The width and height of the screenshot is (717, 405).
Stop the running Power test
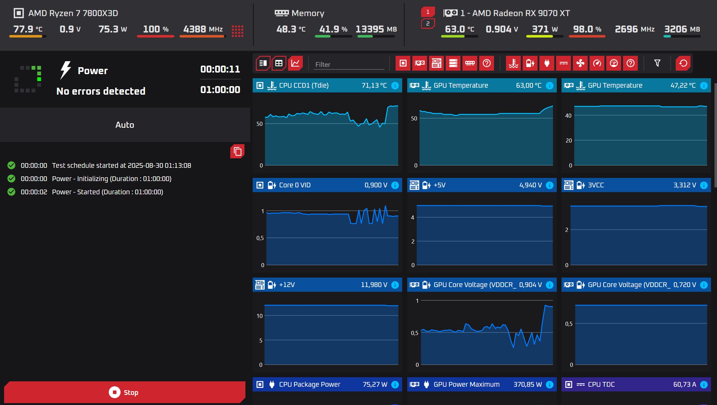click(x=125, y=392)
